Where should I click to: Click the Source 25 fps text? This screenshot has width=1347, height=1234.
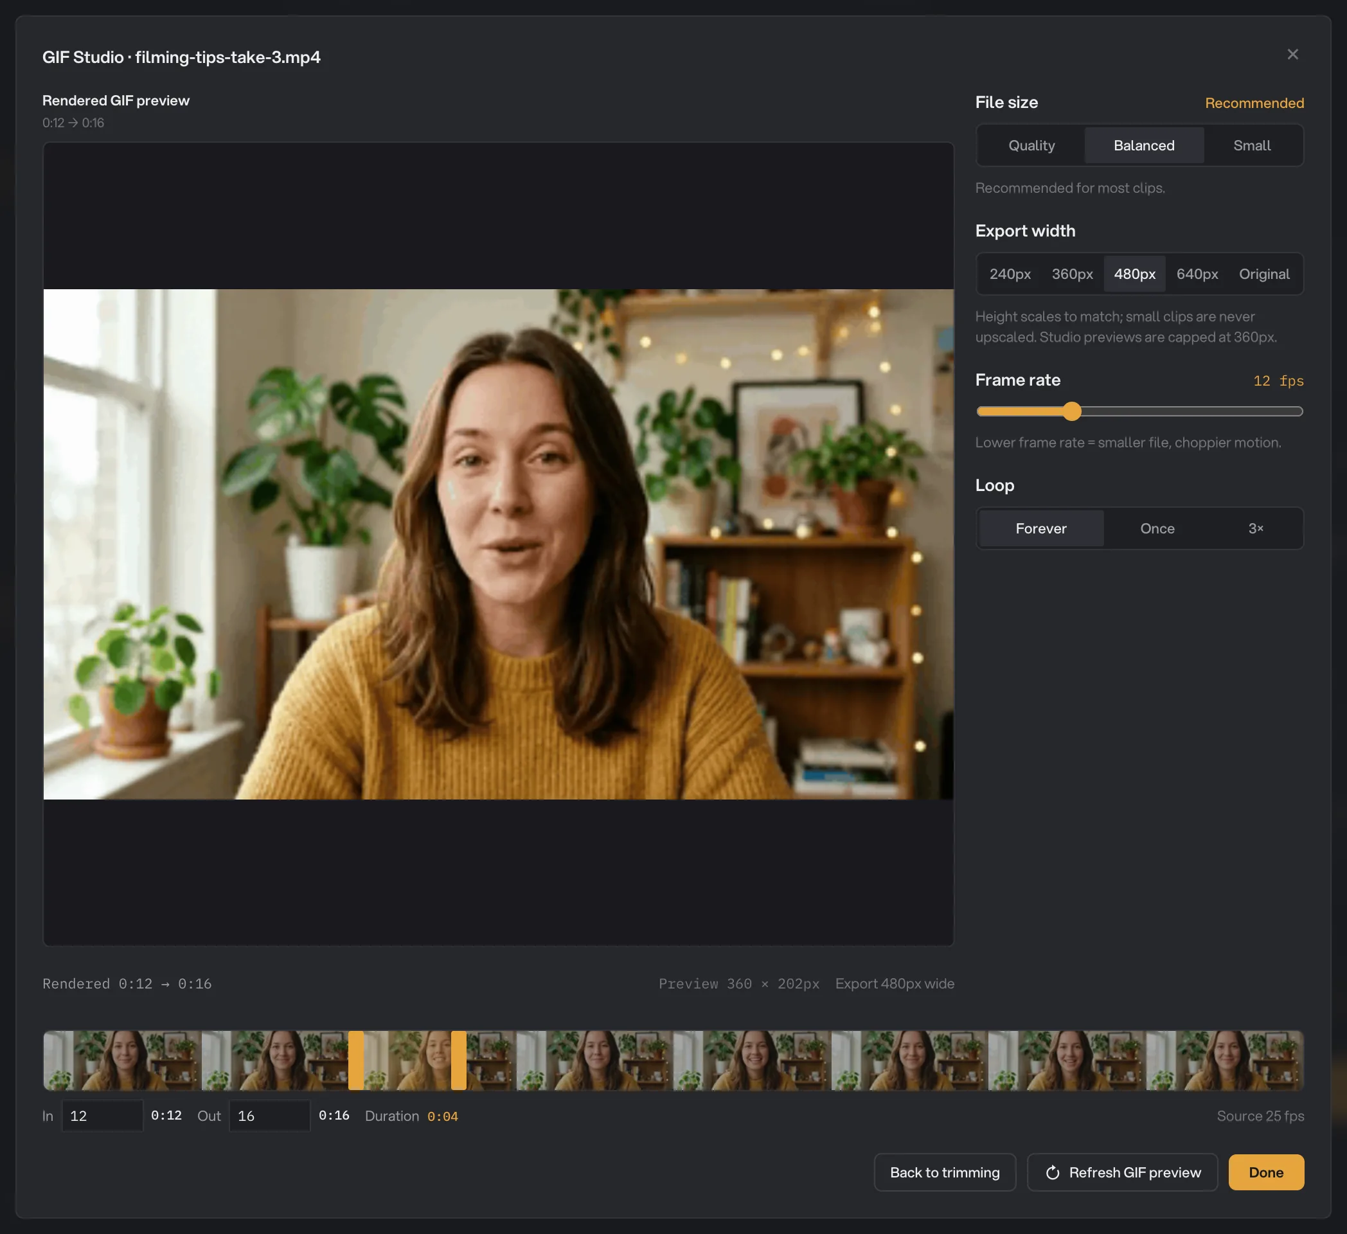click(1260, 1116)
